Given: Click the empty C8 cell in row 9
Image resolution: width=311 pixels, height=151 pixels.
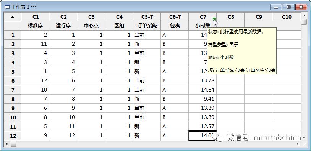Looking at the screenshot, I should pyautogui.click(x=231, y=108).
